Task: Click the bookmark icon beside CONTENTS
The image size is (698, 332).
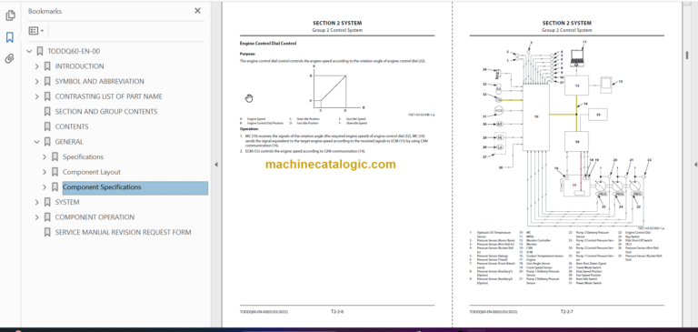Action: click(x=47, y=127)
